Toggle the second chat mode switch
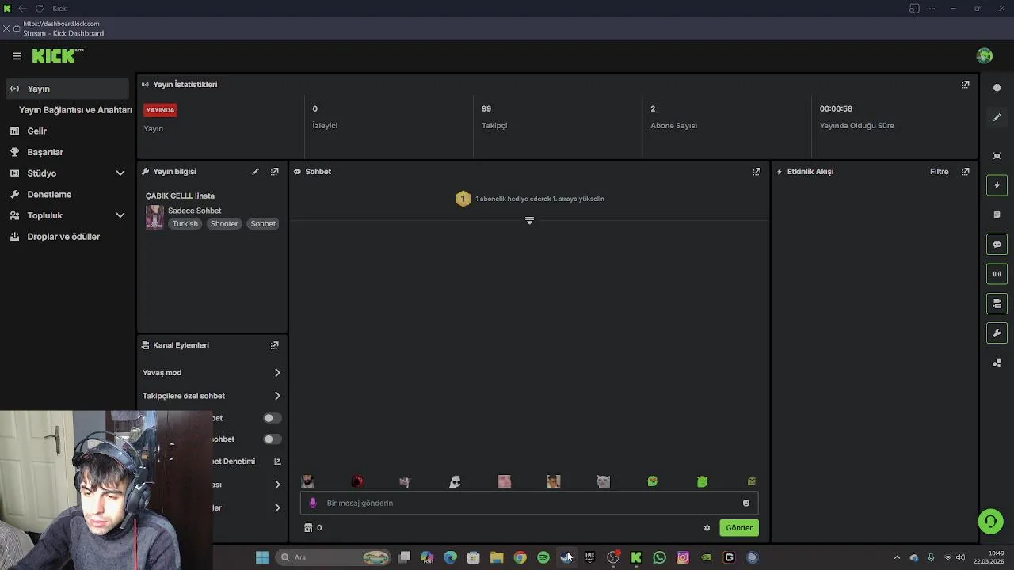The image size is (1014, 570). tap(272, 439)
